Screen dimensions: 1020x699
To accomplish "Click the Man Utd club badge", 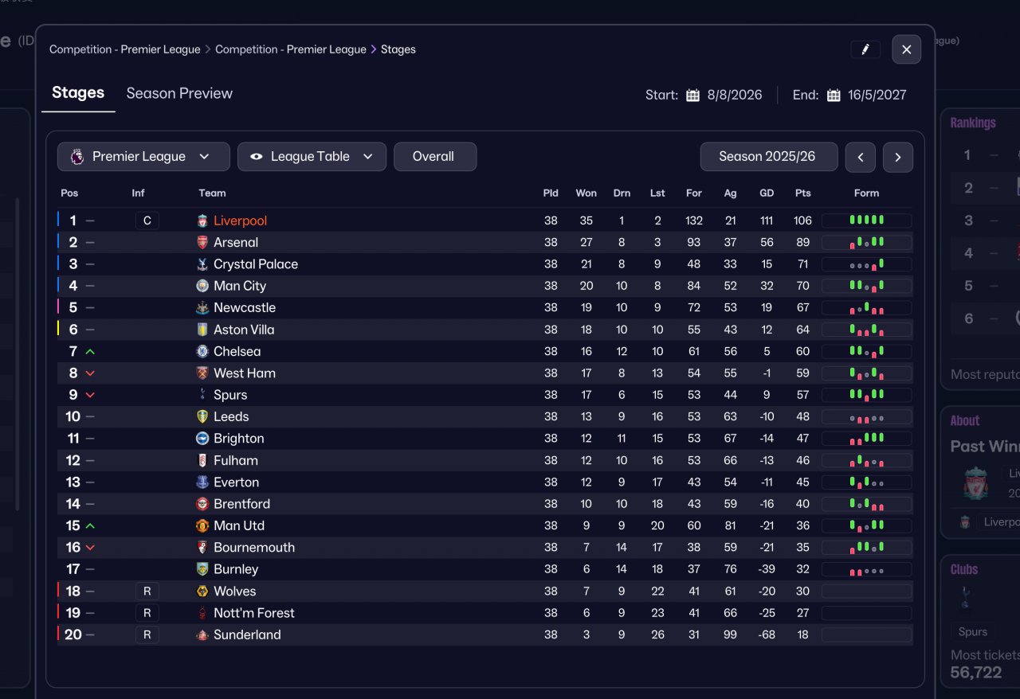I will pos(202,525).
